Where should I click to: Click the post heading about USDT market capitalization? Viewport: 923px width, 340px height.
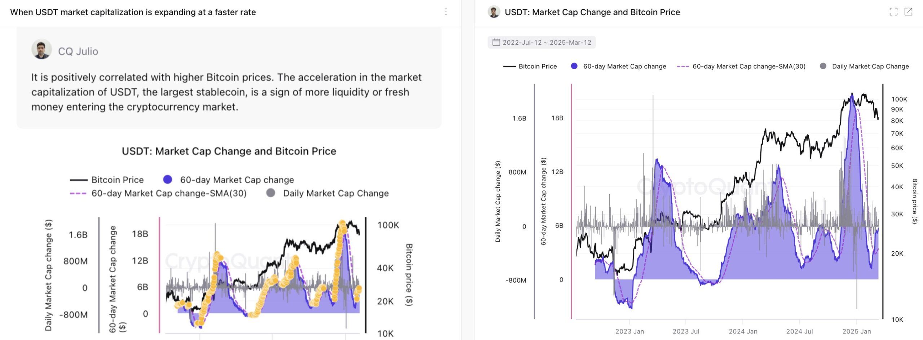click(133, 12)
